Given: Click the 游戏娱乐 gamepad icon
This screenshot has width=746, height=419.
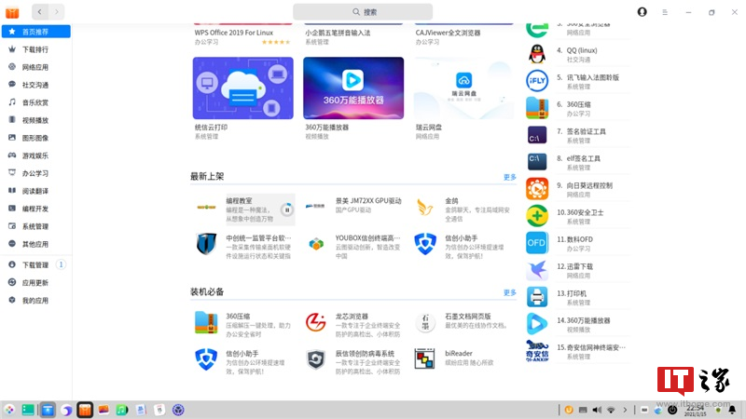Looking at the screenshot, I should pos(12,155).
